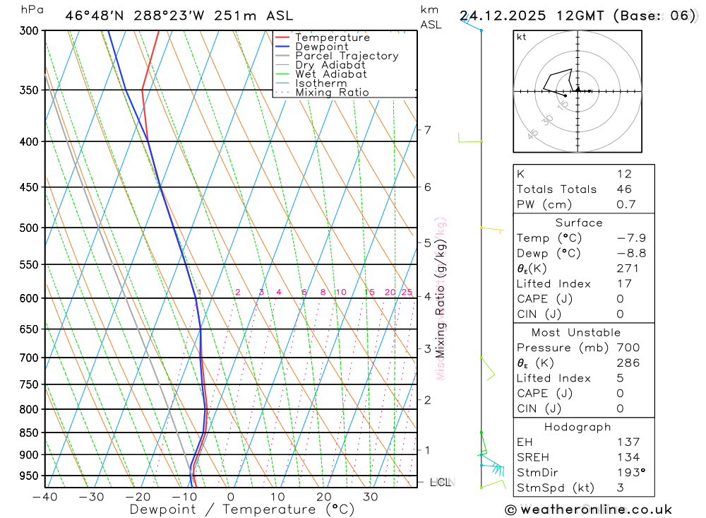Screen dimensions: 706x518
Task: Click the Isotherm legend entry
Action: (x=311, y=83)
